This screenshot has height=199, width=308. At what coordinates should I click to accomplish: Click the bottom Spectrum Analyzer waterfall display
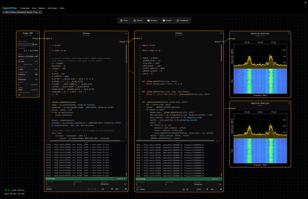click(x=260, y=151)
